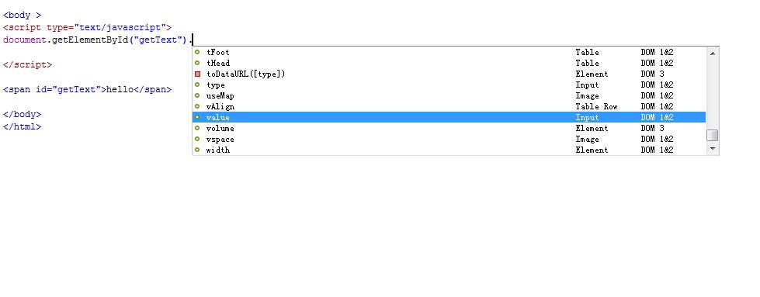Click the suggestion list scrollbar thumb

click(x=713, y=135)
